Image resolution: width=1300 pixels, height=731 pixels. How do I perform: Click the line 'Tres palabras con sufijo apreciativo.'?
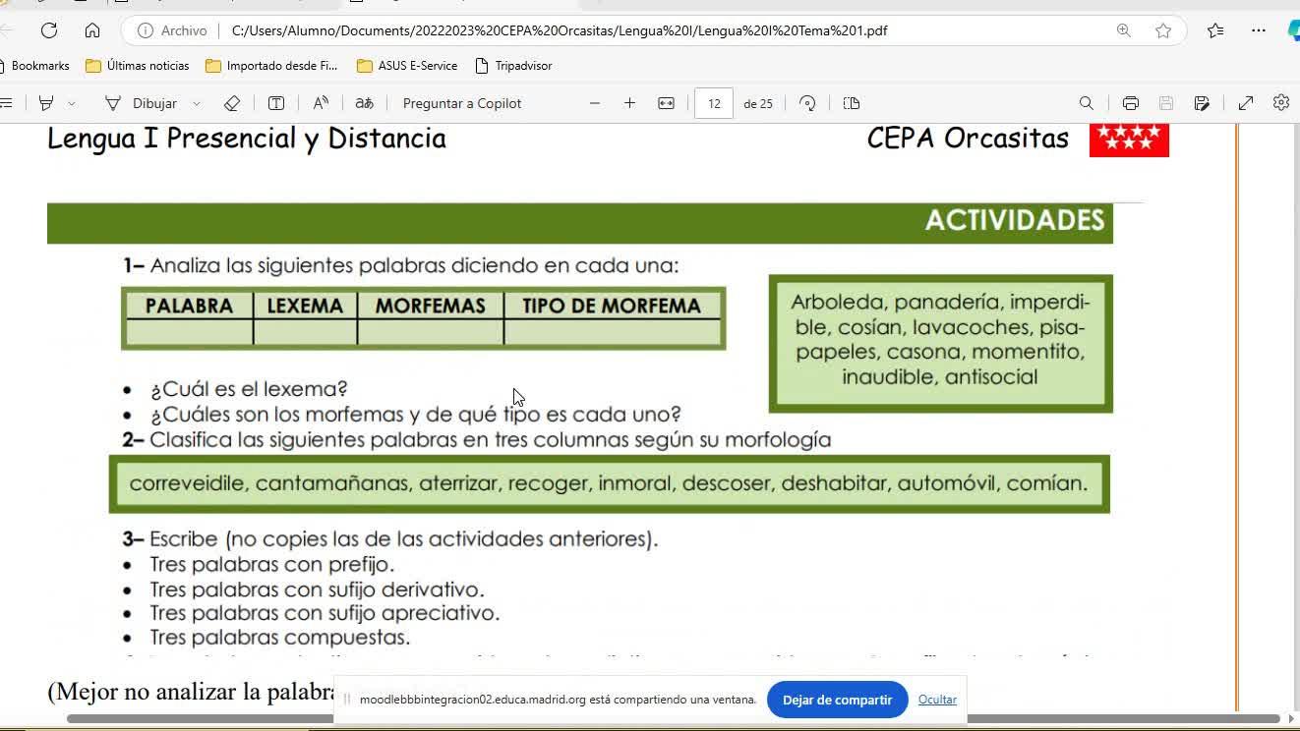325,613
